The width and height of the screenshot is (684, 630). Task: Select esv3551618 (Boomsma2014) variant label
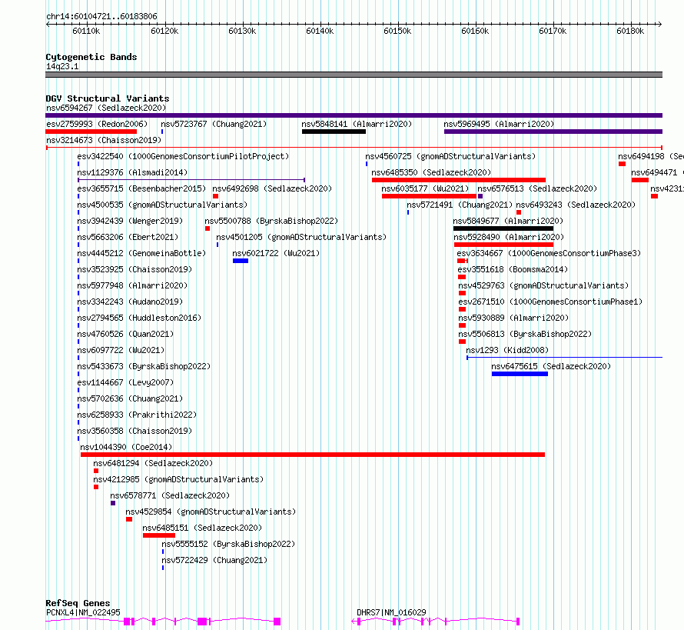513,269
